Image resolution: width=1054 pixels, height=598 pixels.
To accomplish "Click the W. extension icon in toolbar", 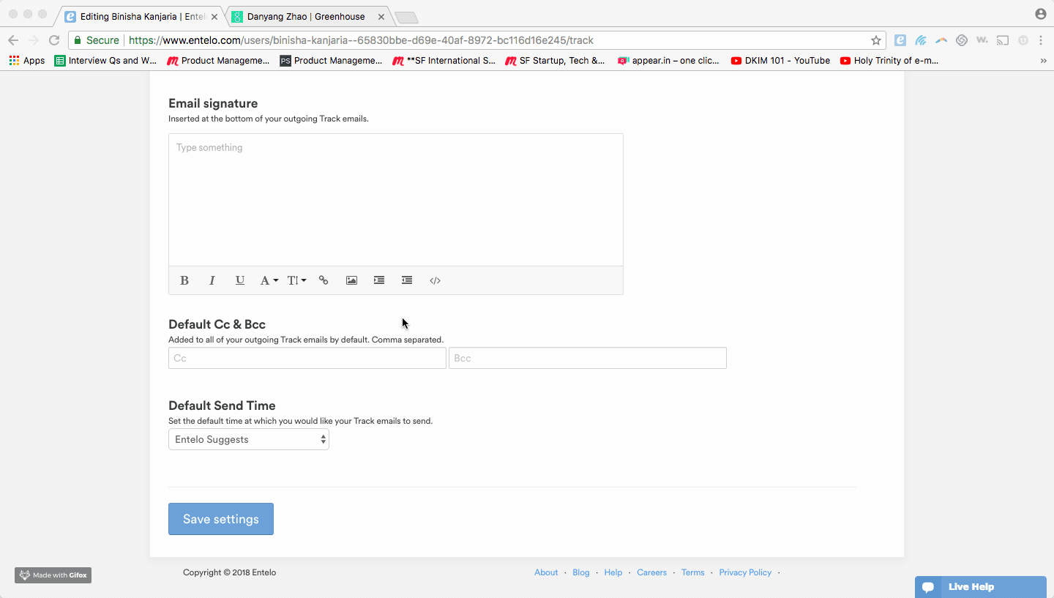I will pos(982,40).
